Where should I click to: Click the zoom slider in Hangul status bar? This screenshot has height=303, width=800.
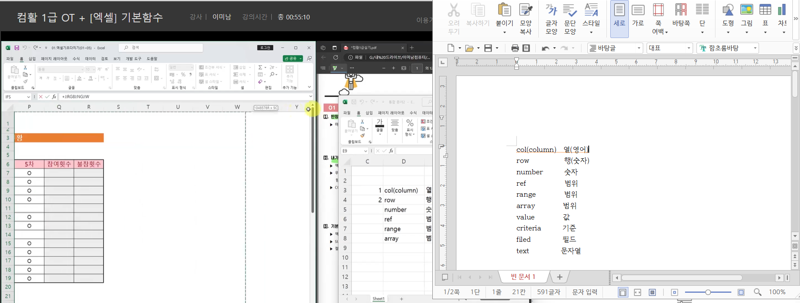pos(708,292)
